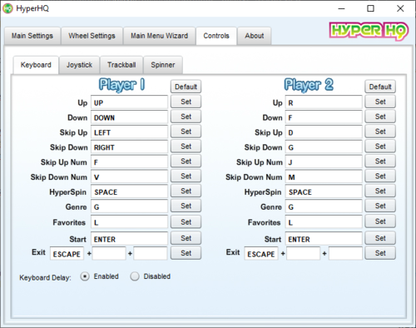Set the Player 2 Up key

380,102
